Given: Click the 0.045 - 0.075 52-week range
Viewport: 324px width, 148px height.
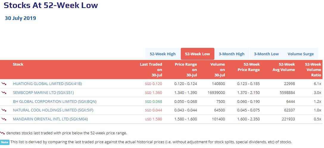Looking at the screenshot, I should pos(248,110).
